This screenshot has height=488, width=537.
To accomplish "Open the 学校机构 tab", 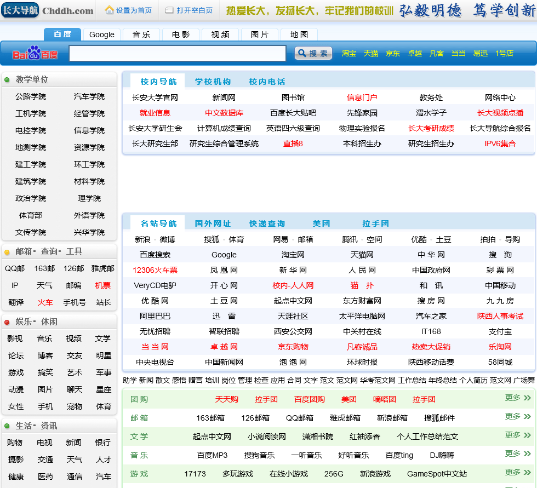I will point(213,82).
